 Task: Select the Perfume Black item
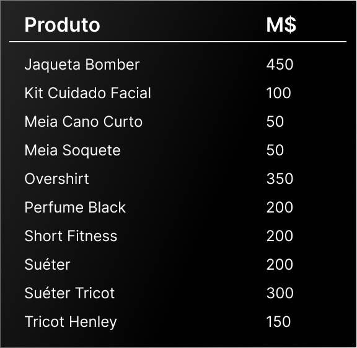(x=75, y=208)
